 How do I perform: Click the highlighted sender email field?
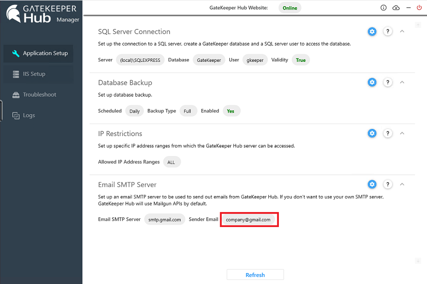(249, 219)
